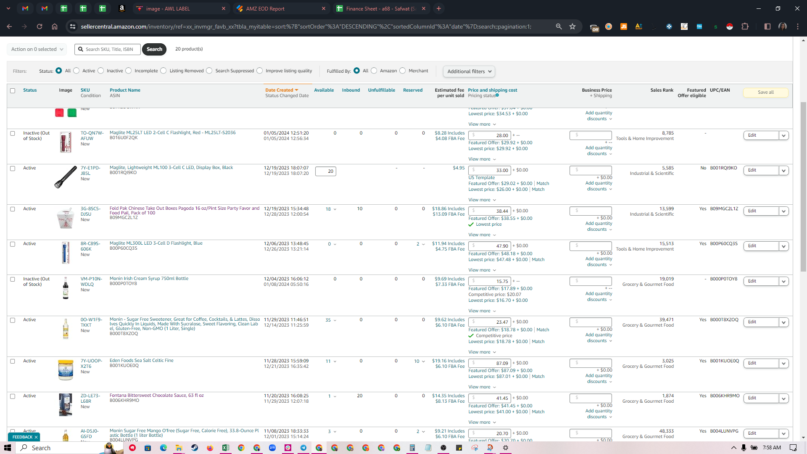Screen dimensions: 807x454
Task: Sort by the Date Created column header
Action: point(282,90)
